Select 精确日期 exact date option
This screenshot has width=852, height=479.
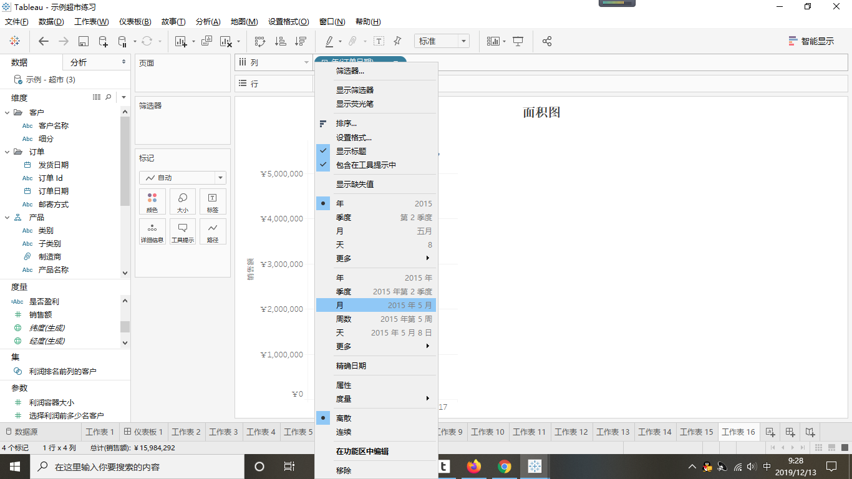375,365
